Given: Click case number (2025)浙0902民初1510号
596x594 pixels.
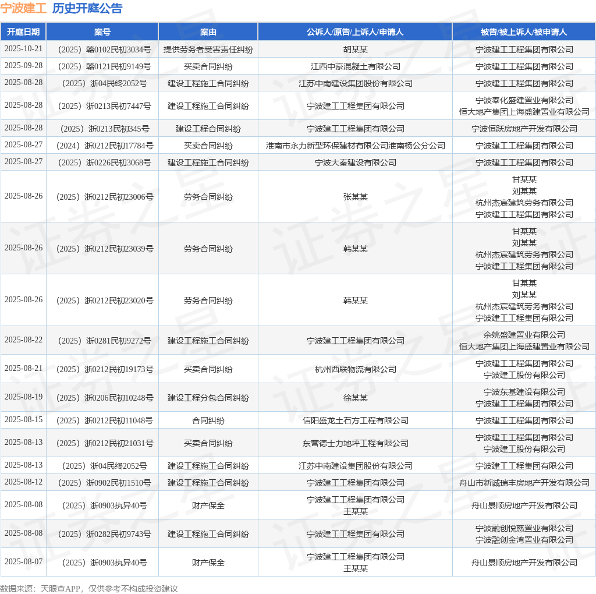Looking at the screenshot, I should pos(102,483).
